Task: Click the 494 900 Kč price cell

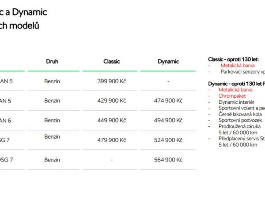Action: click(168, 121)
